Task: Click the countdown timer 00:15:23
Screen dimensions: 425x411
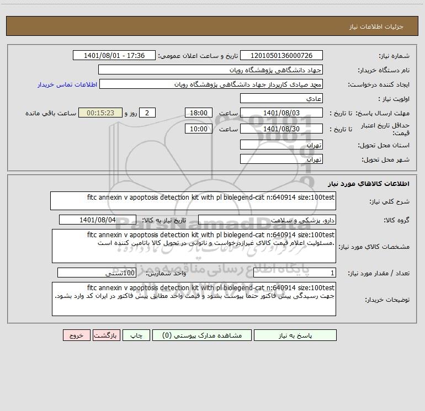Action: coord(100,113)
